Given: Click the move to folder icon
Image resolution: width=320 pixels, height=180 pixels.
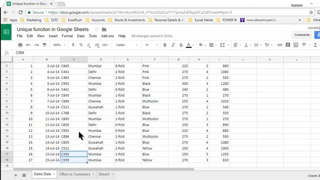Looking at the screenshot, I should [x=104, y=29].
